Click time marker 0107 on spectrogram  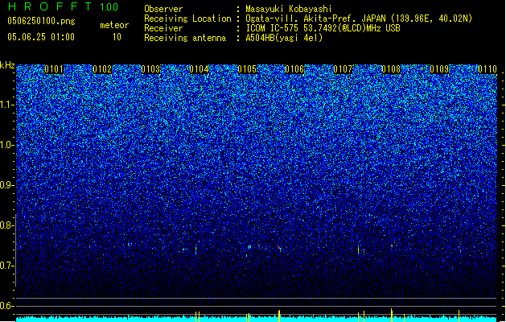(343, 69)
